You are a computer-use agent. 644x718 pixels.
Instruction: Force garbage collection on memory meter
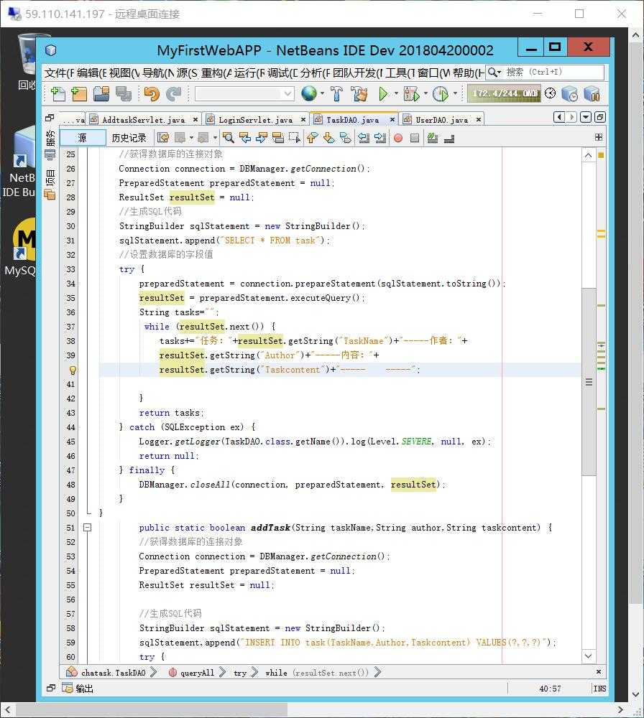pyautogui.click(x=504, y=93)
